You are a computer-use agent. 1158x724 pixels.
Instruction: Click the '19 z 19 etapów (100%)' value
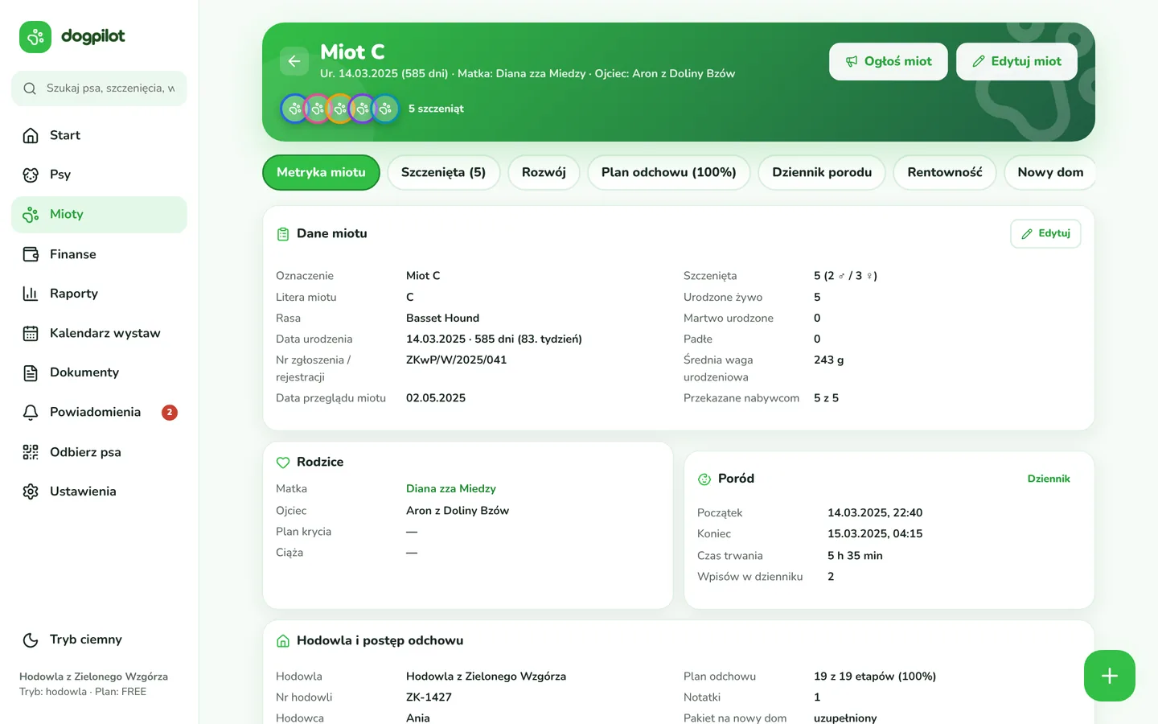coord(875,677)
